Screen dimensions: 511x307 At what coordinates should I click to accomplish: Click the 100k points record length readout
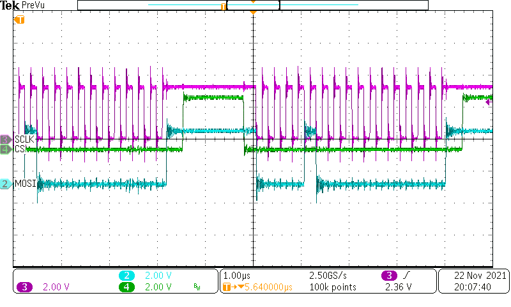(333, 287)
